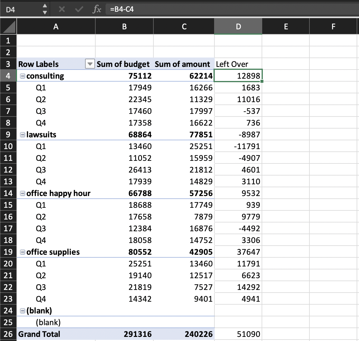
Task: Select cell with Grand Total leftover 51090
Action: tap(238, 334)
